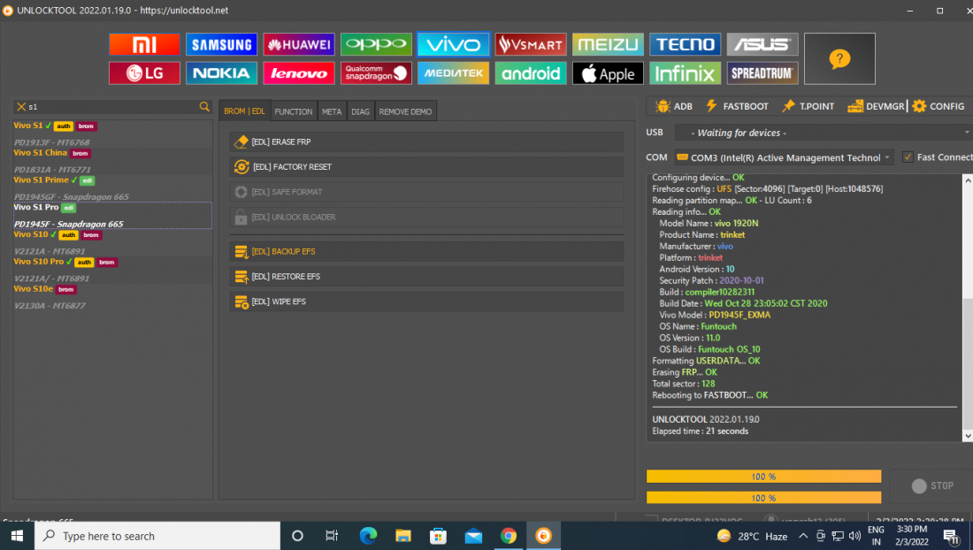Screen dimensions: 973x550
Task: Click the upper 100 % progress bar
Action: [763, 477]
